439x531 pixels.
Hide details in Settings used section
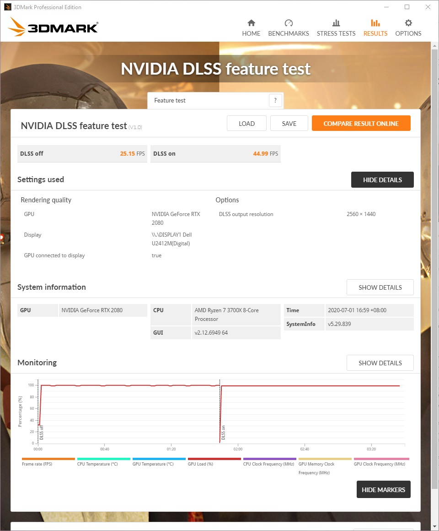(x=382, y=179)
